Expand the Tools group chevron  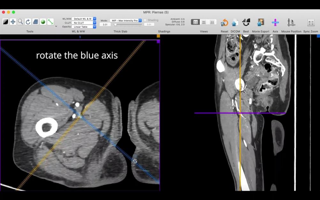click(x=56, y=26)
